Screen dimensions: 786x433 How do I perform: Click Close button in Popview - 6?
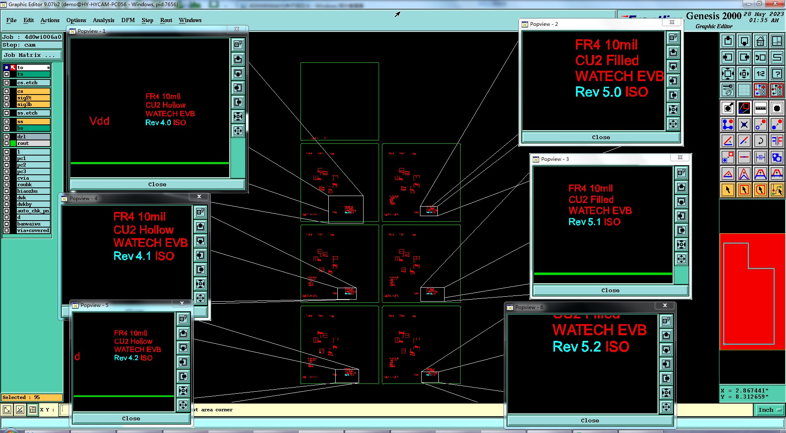[590, 420]
